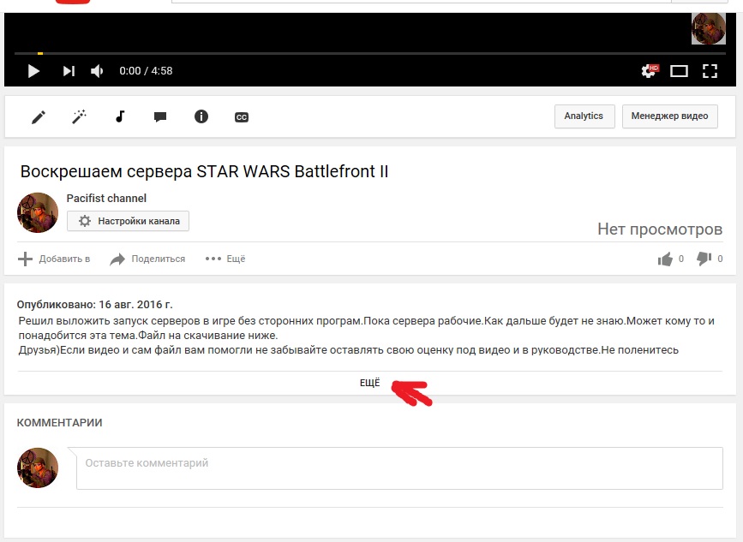Play the video
Image resolution: width=743 pixels, height=542 pixels.
coord(33,71)
